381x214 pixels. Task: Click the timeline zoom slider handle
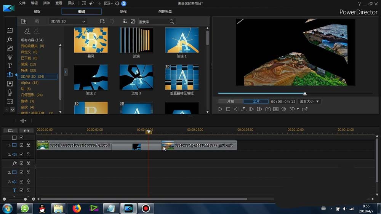26,199
